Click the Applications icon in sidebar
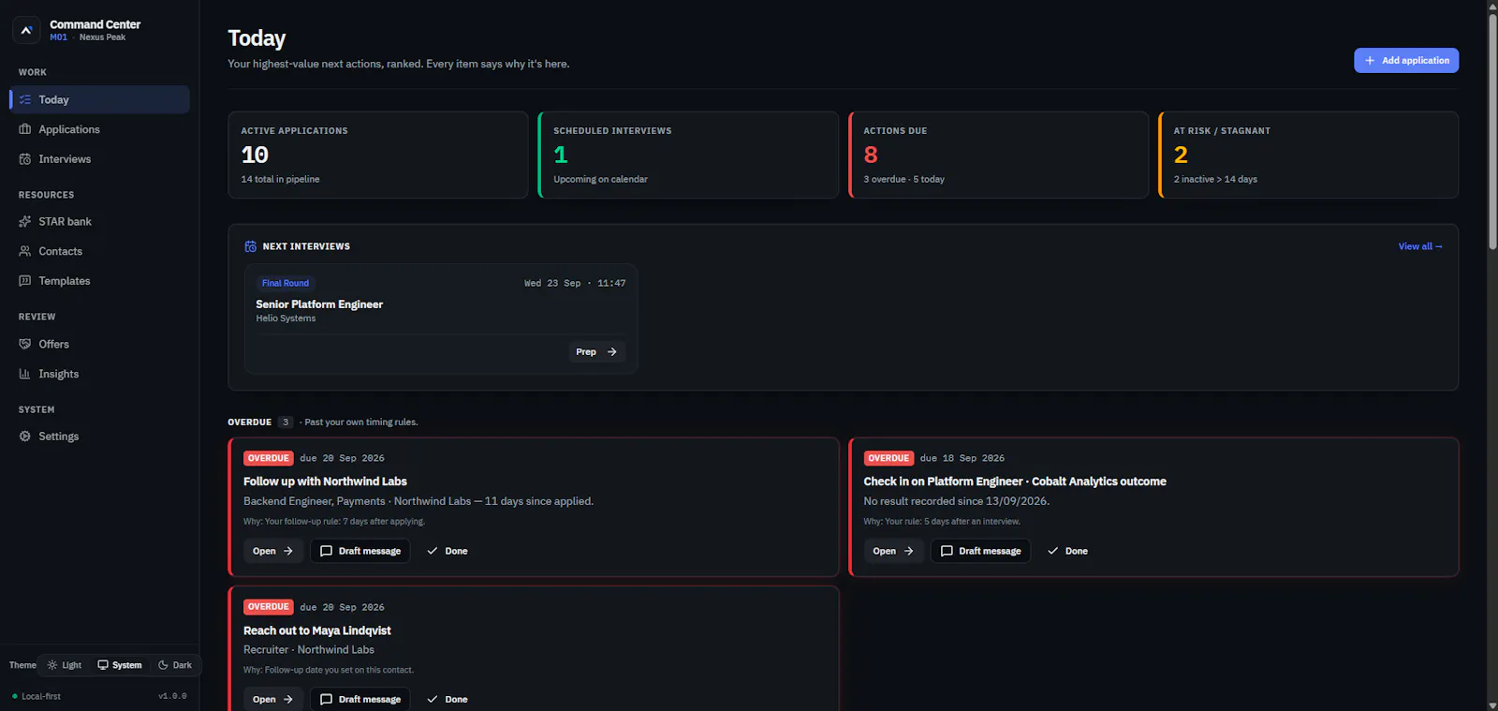The width and height of the screenshot is (1498, 711). [x=25, y=129]
